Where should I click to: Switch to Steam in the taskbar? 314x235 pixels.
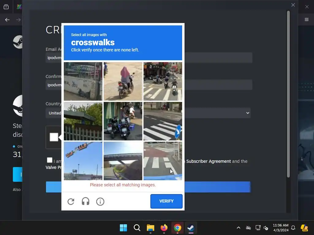coord(191,228)
